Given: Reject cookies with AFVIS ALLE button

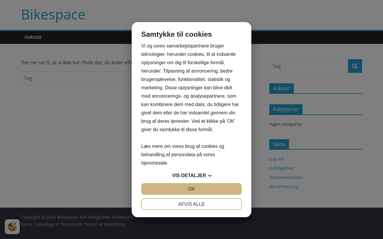Looking at the screenshot, I should pyautogui.click(x=191, y=204).
